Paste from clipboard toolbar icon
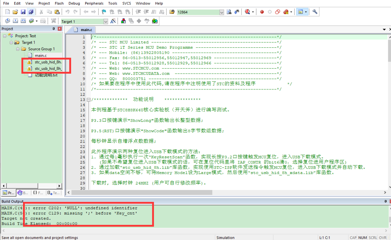This screenshot has height=240, width=391. (x=57, y=12)
